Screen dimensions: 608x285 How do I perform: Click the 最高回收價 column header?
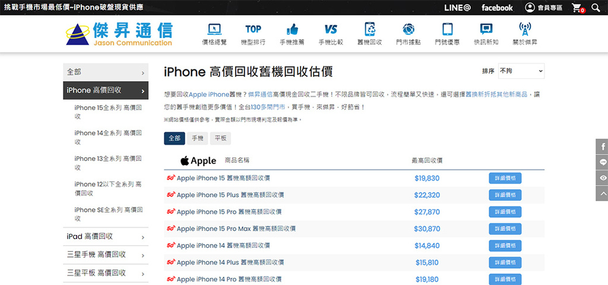[x=427, y=160]
